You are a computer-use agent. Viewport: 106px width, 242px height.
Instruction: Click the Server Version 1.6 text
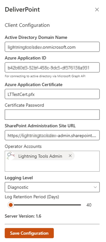[23, 216]
